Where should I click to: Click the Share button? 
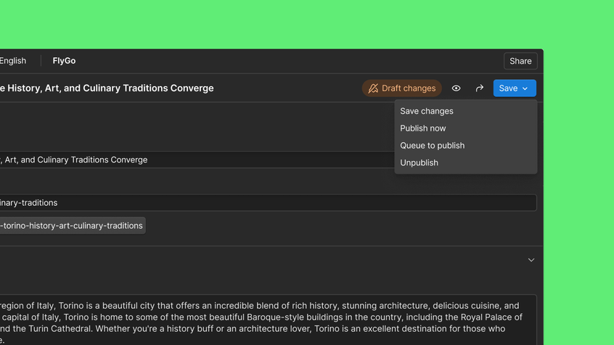point(520,61)
